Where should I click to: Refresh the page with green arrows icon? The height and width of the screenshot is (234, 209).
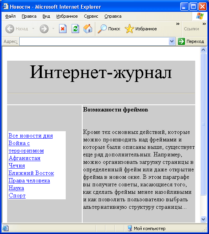[x=75, y=28]
